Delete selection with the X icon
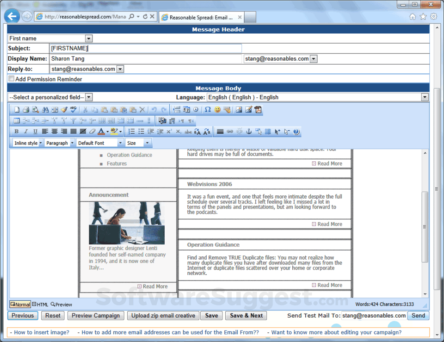The image size is (444, 342). coord(142,110)
